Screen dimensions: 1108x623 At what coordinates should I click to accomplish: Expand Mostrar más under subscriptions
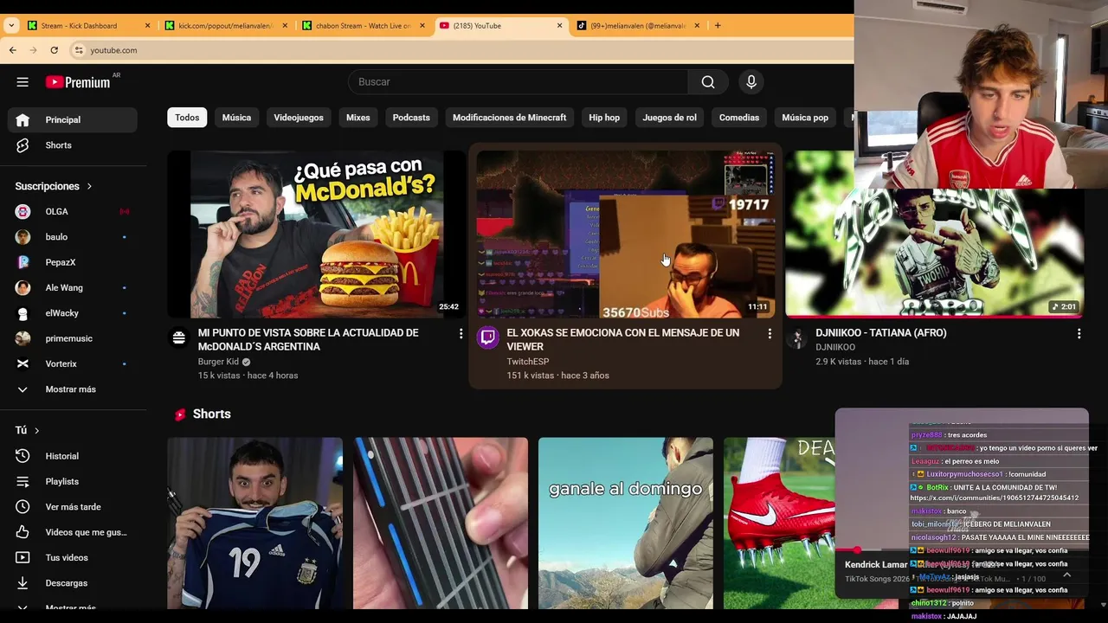(x=73, y=389)
